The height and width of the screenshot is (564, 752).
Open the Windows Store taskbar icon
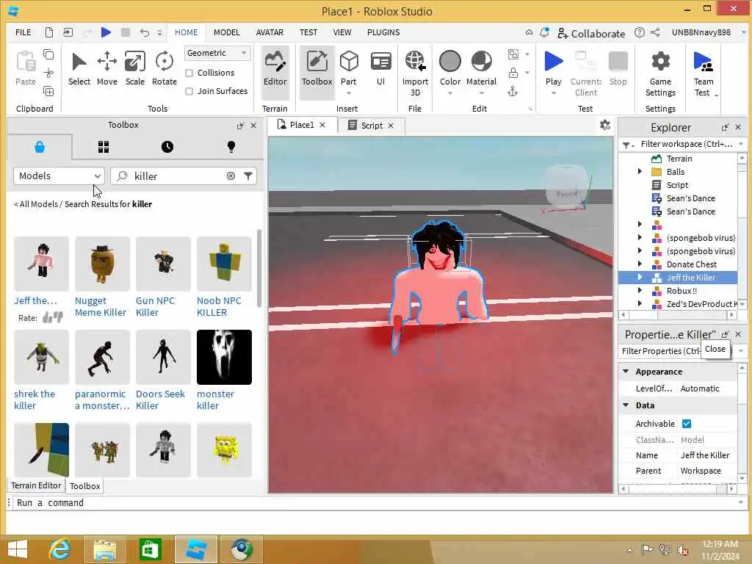pos(150,549)
